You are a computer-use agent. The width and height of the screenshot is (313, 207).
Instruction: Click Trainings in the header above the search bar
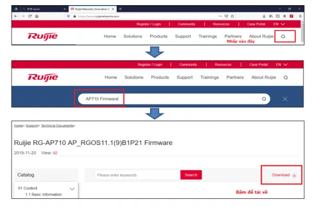click(210, 77)
